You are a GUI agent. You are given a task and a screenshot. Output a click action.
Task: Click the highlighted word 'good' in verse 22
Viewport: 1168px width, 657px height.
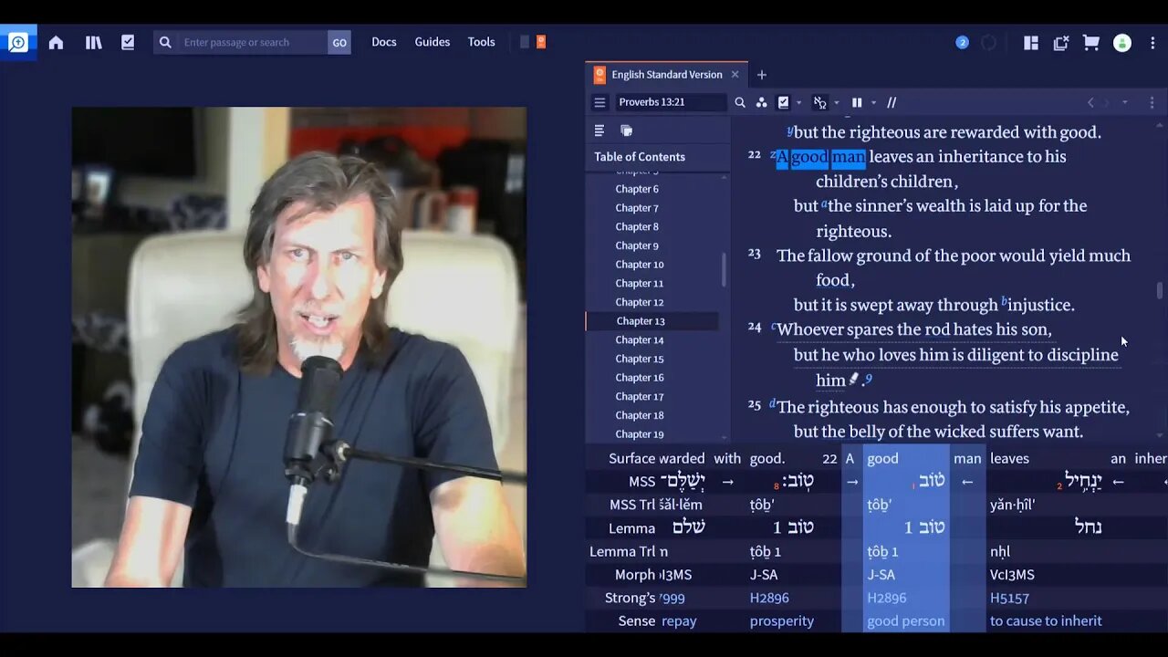point(809,157)
